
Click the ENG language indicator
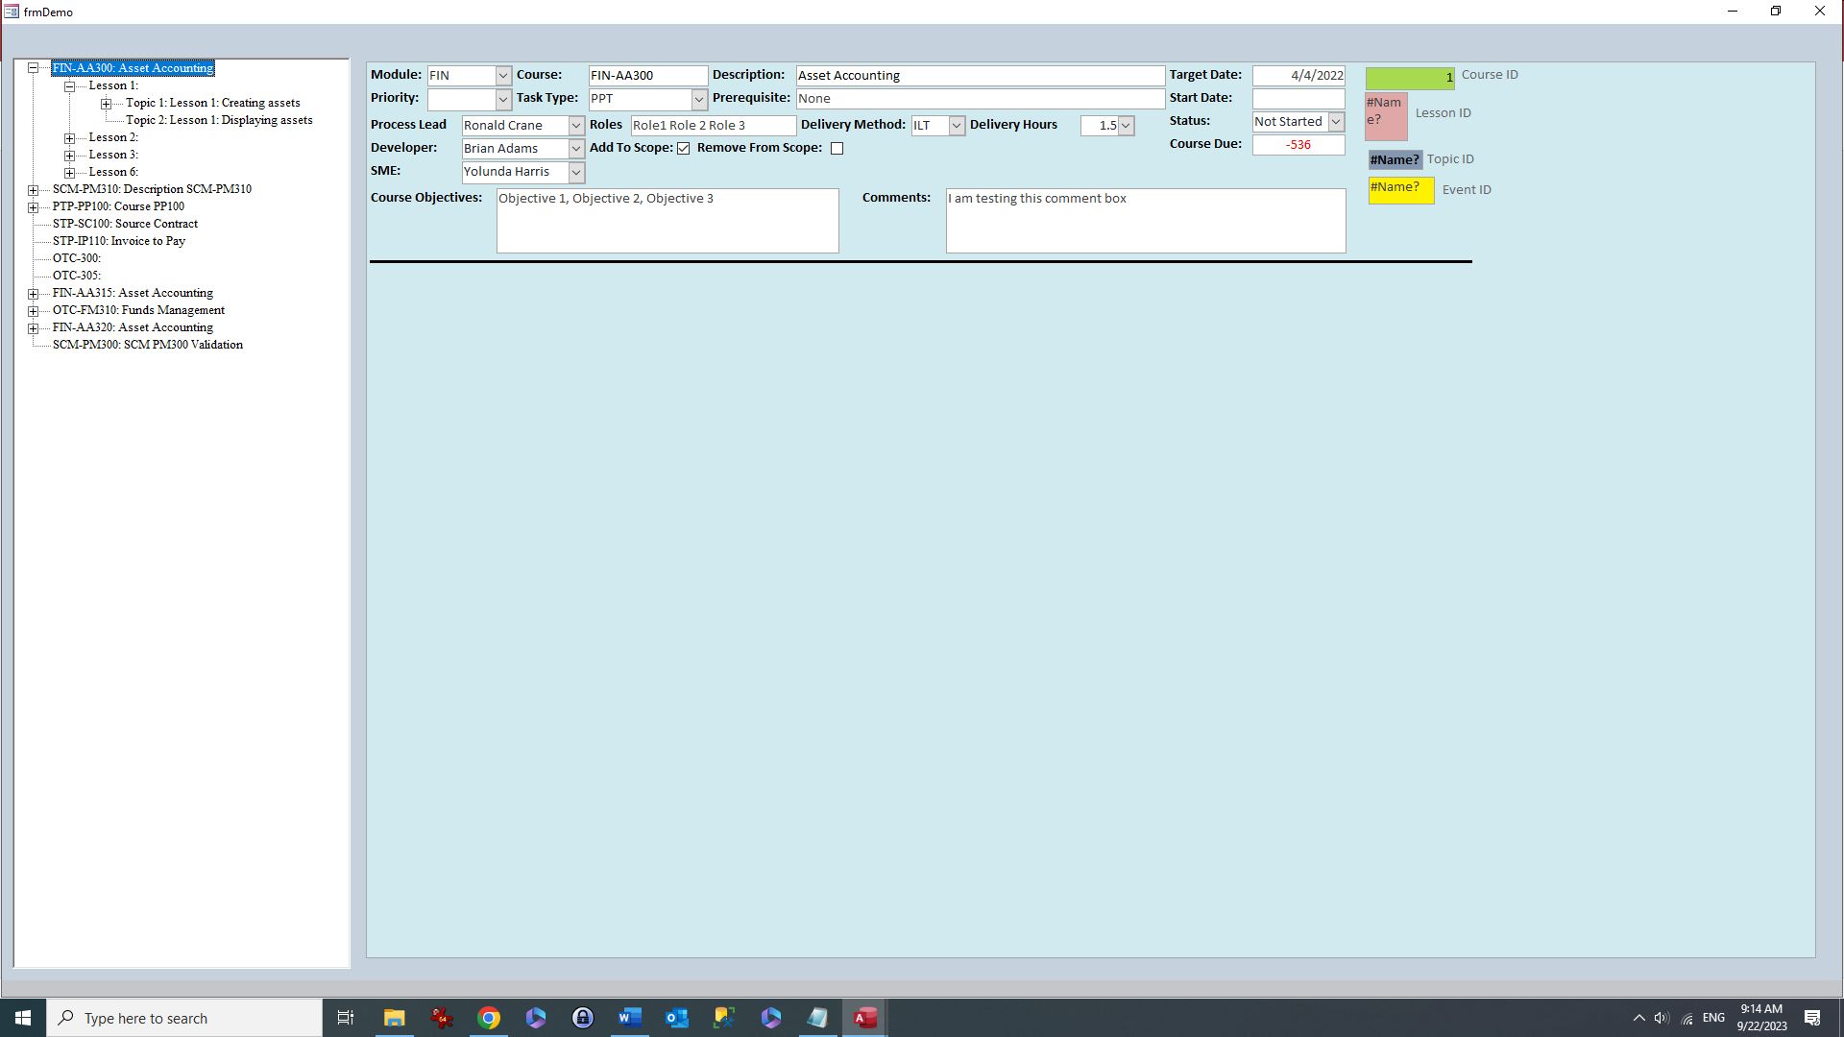click(1713, 1018)
